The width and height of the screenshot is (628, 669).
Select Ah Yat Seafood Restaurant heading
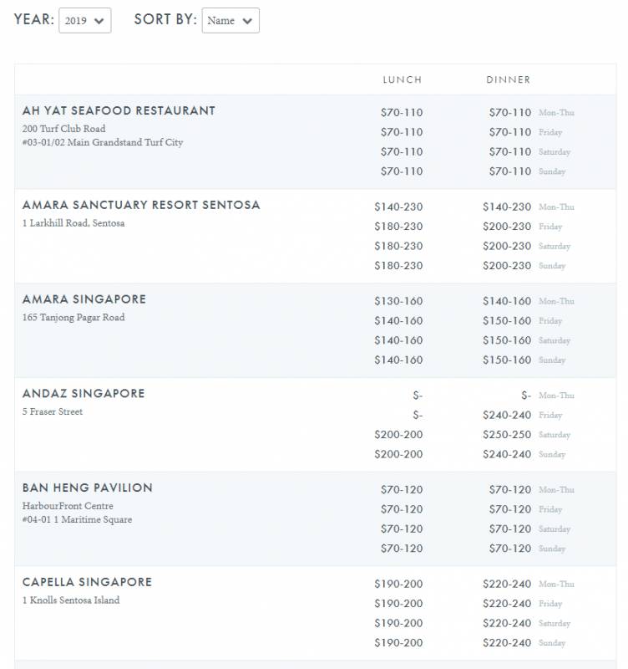119,110
